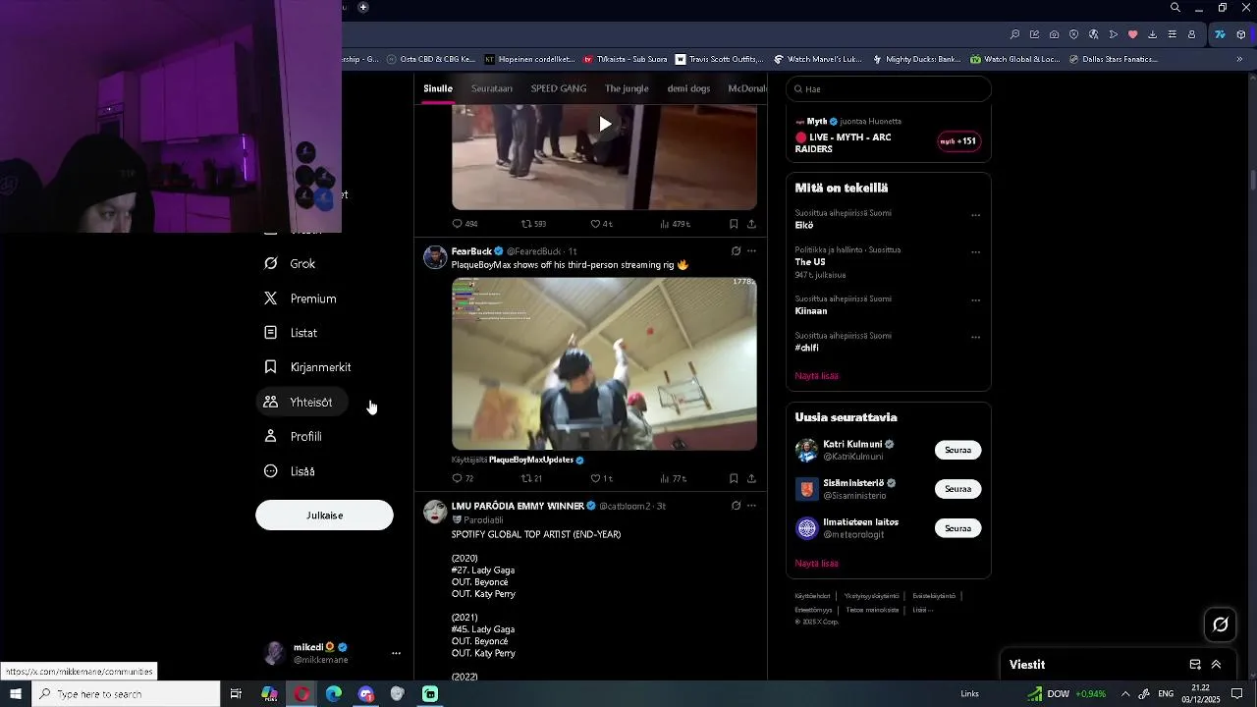Repost the tweet with 593 reposts

tap(533, 224)
